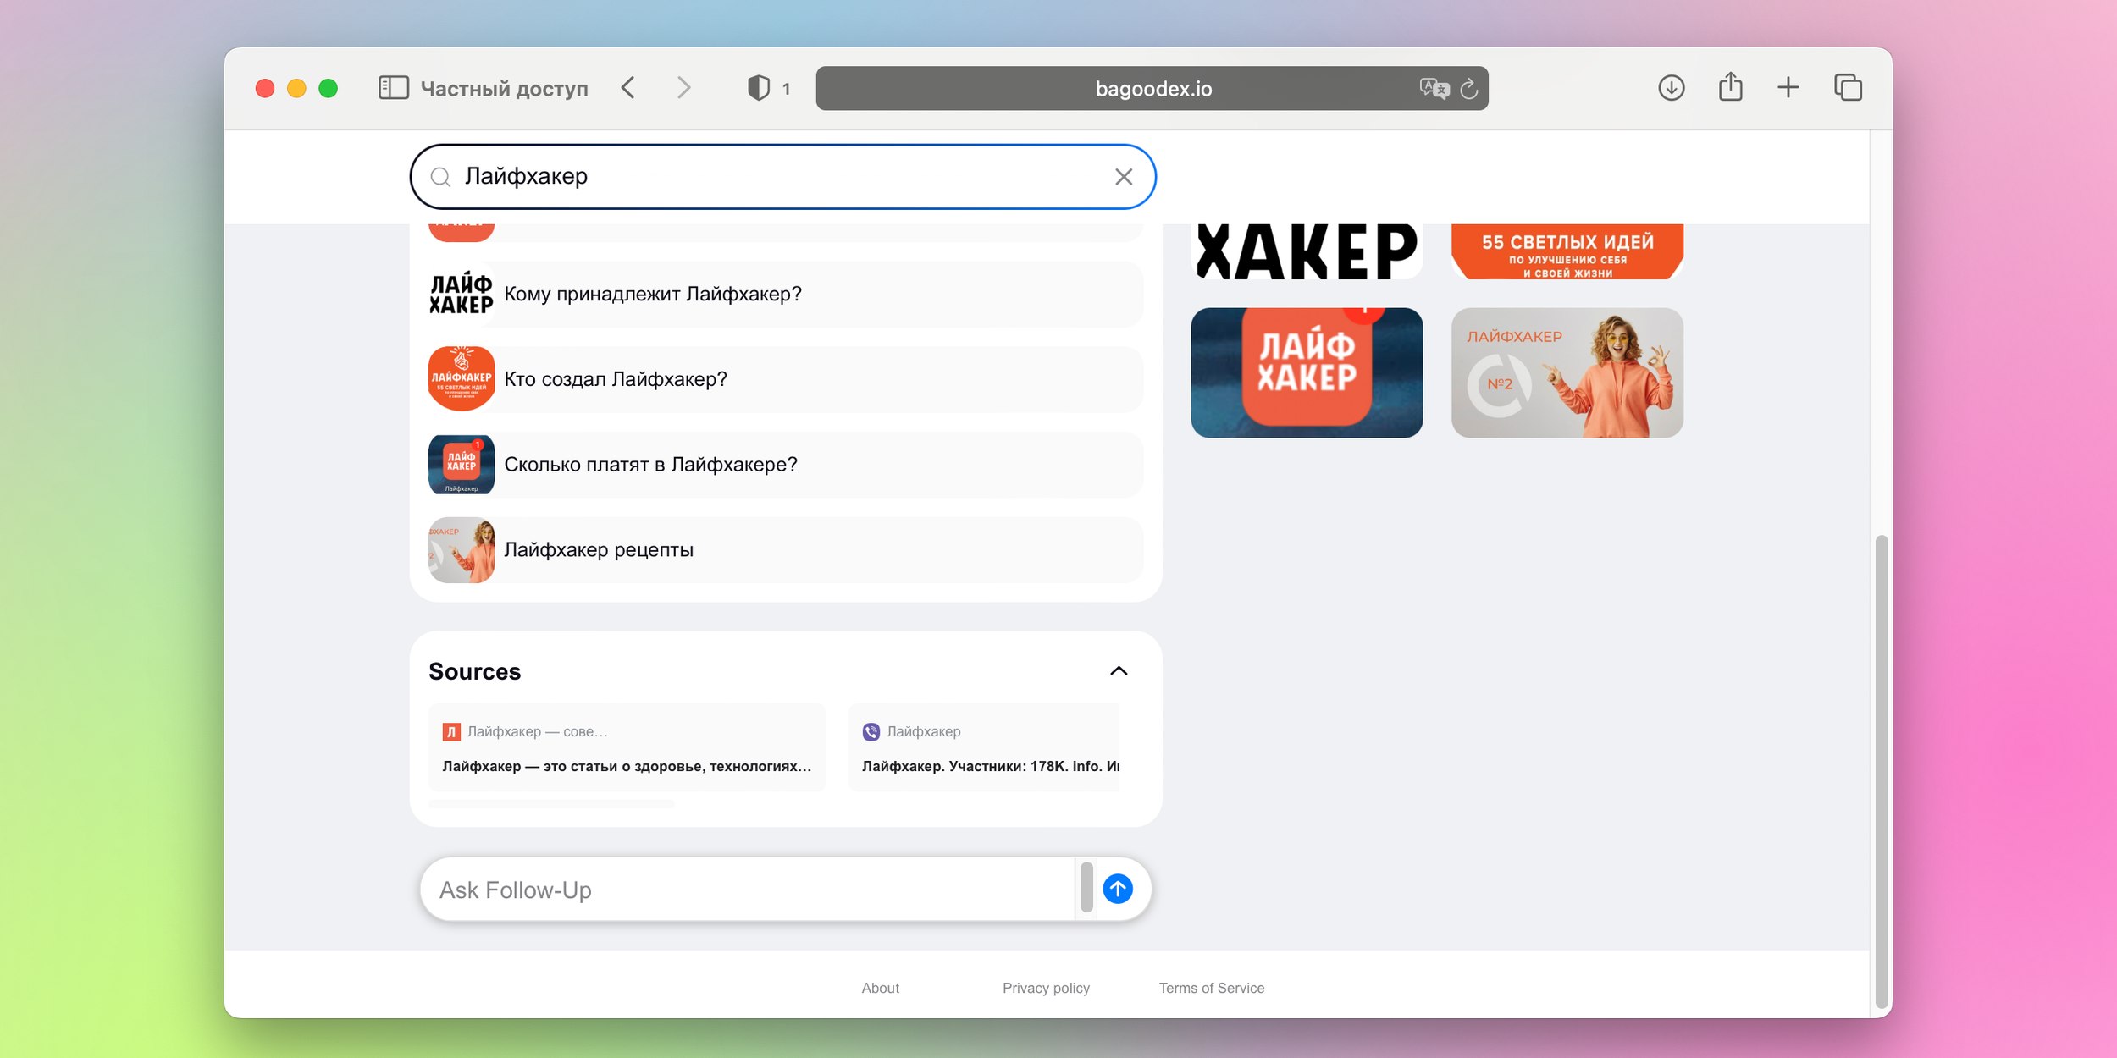Open the '55 светлых идей' image
The width and height of the screenshot is (2117, 1058).
click(x=1567, y=251)
